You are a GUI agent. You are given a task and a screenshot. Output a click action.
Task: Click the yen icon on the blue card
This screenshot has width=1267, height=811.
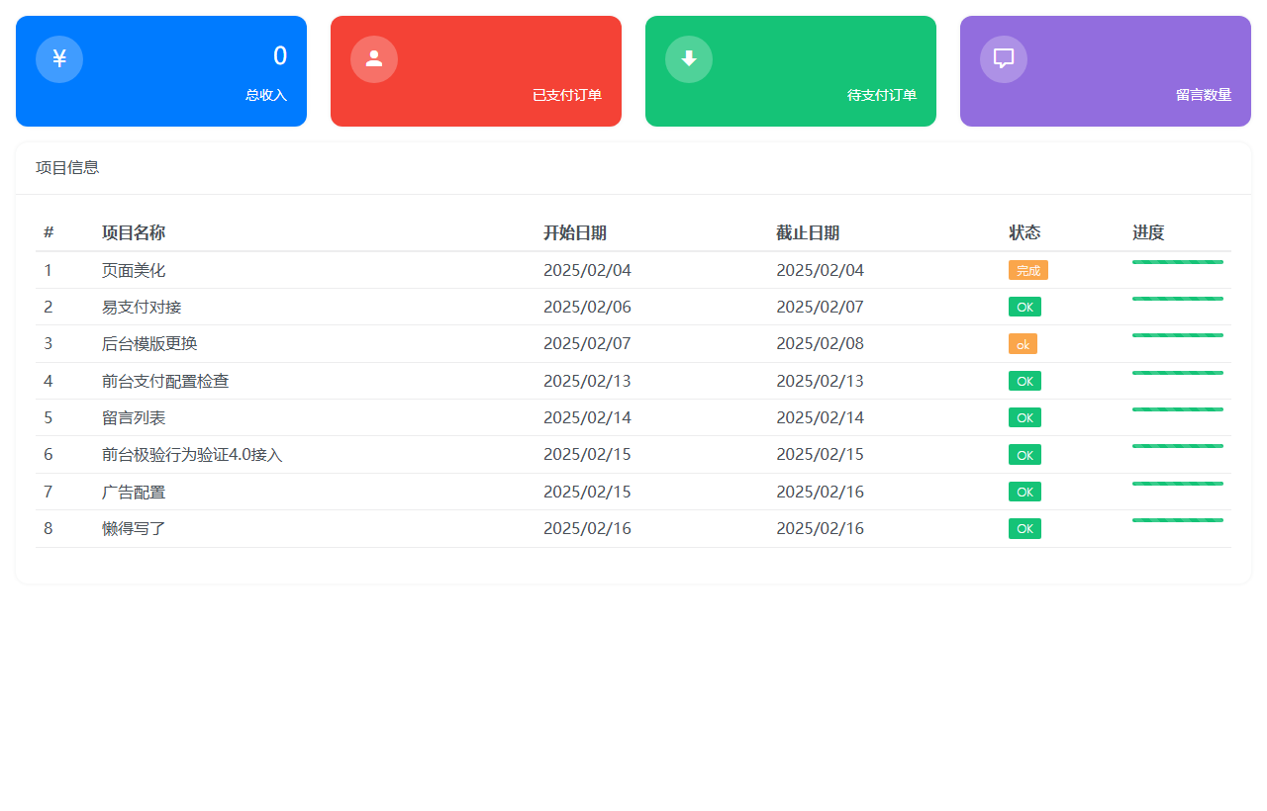point(59,59)
